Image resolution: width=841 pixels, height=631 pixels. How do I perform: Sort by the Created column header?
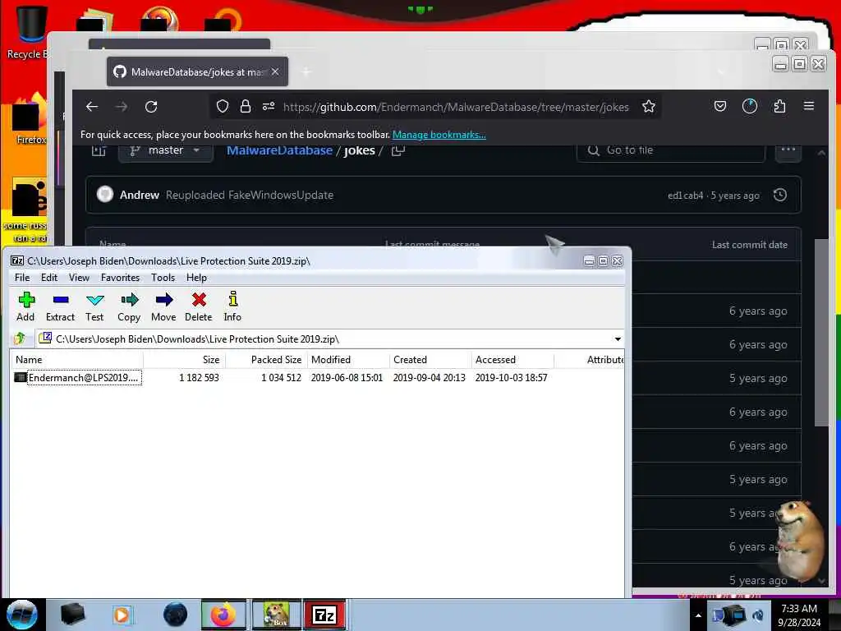pos(430,360)
